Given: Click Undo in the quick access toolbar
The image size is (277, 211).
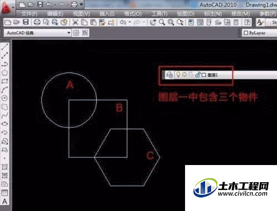Looking at the screenshot, I should click(x=49, y=4).
